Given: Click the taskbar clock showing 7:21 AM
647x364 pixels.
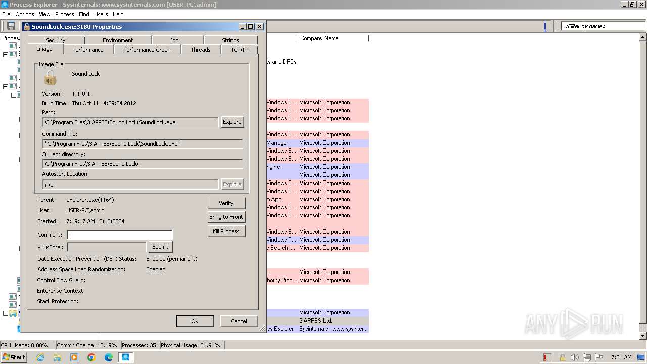Looking at the screenshot, I should [621, 357].
